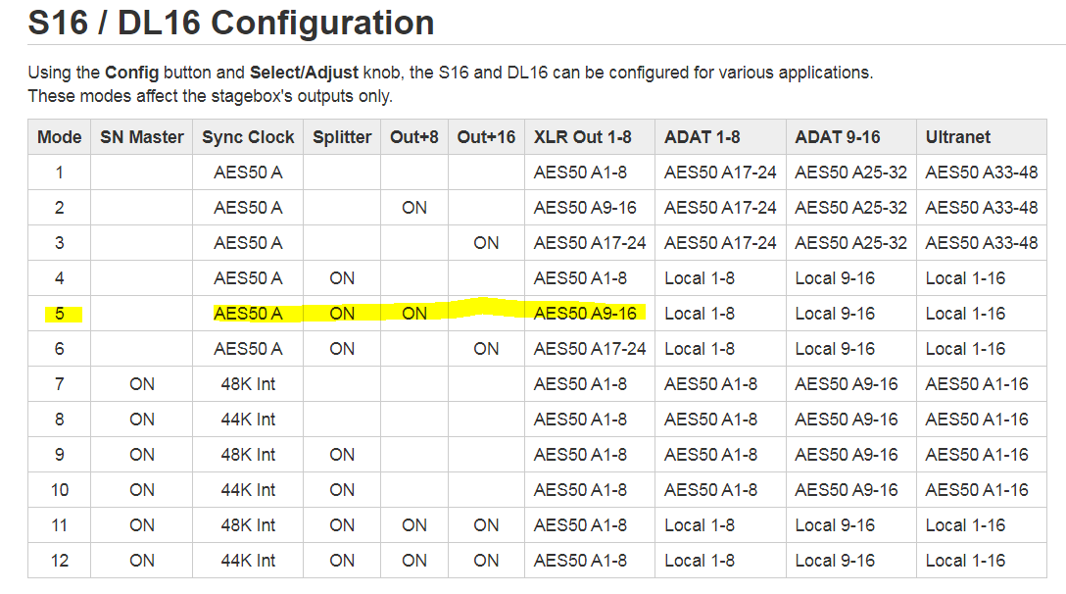Screen dimensions: 1066x594
Task: Click Out+8 'ON' in mode 11 row
Action: tap(414, 525)
